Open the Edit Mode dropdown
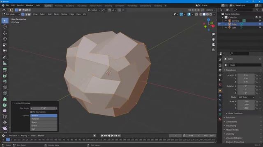Screen dimensions: 263x147 click(x=11, y=14)
